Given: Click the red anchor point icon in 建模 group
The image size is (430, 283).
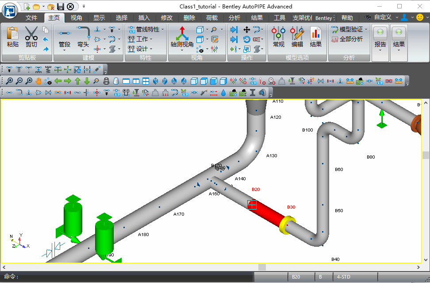Looking at the screenshot, I should tap(97, 49).
